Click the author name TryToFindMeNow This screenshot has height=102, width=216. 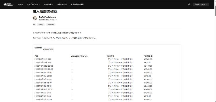(x=48, y=17)
